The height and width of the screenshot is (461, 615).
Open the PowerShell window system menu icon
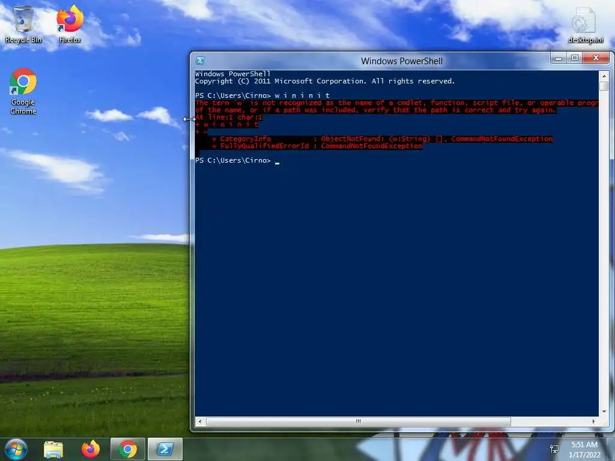[200, 61]
